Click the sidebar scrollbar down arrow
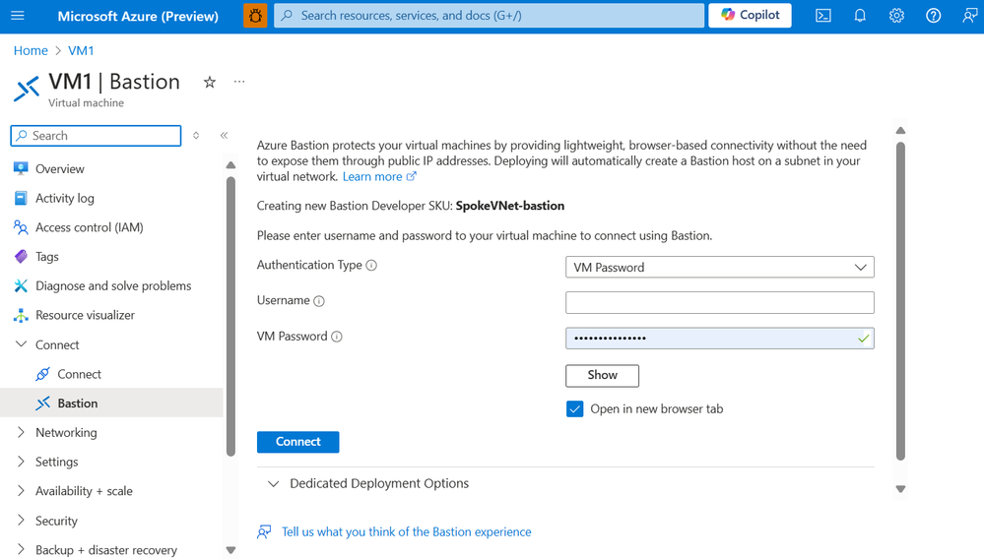 pos(230,550)
